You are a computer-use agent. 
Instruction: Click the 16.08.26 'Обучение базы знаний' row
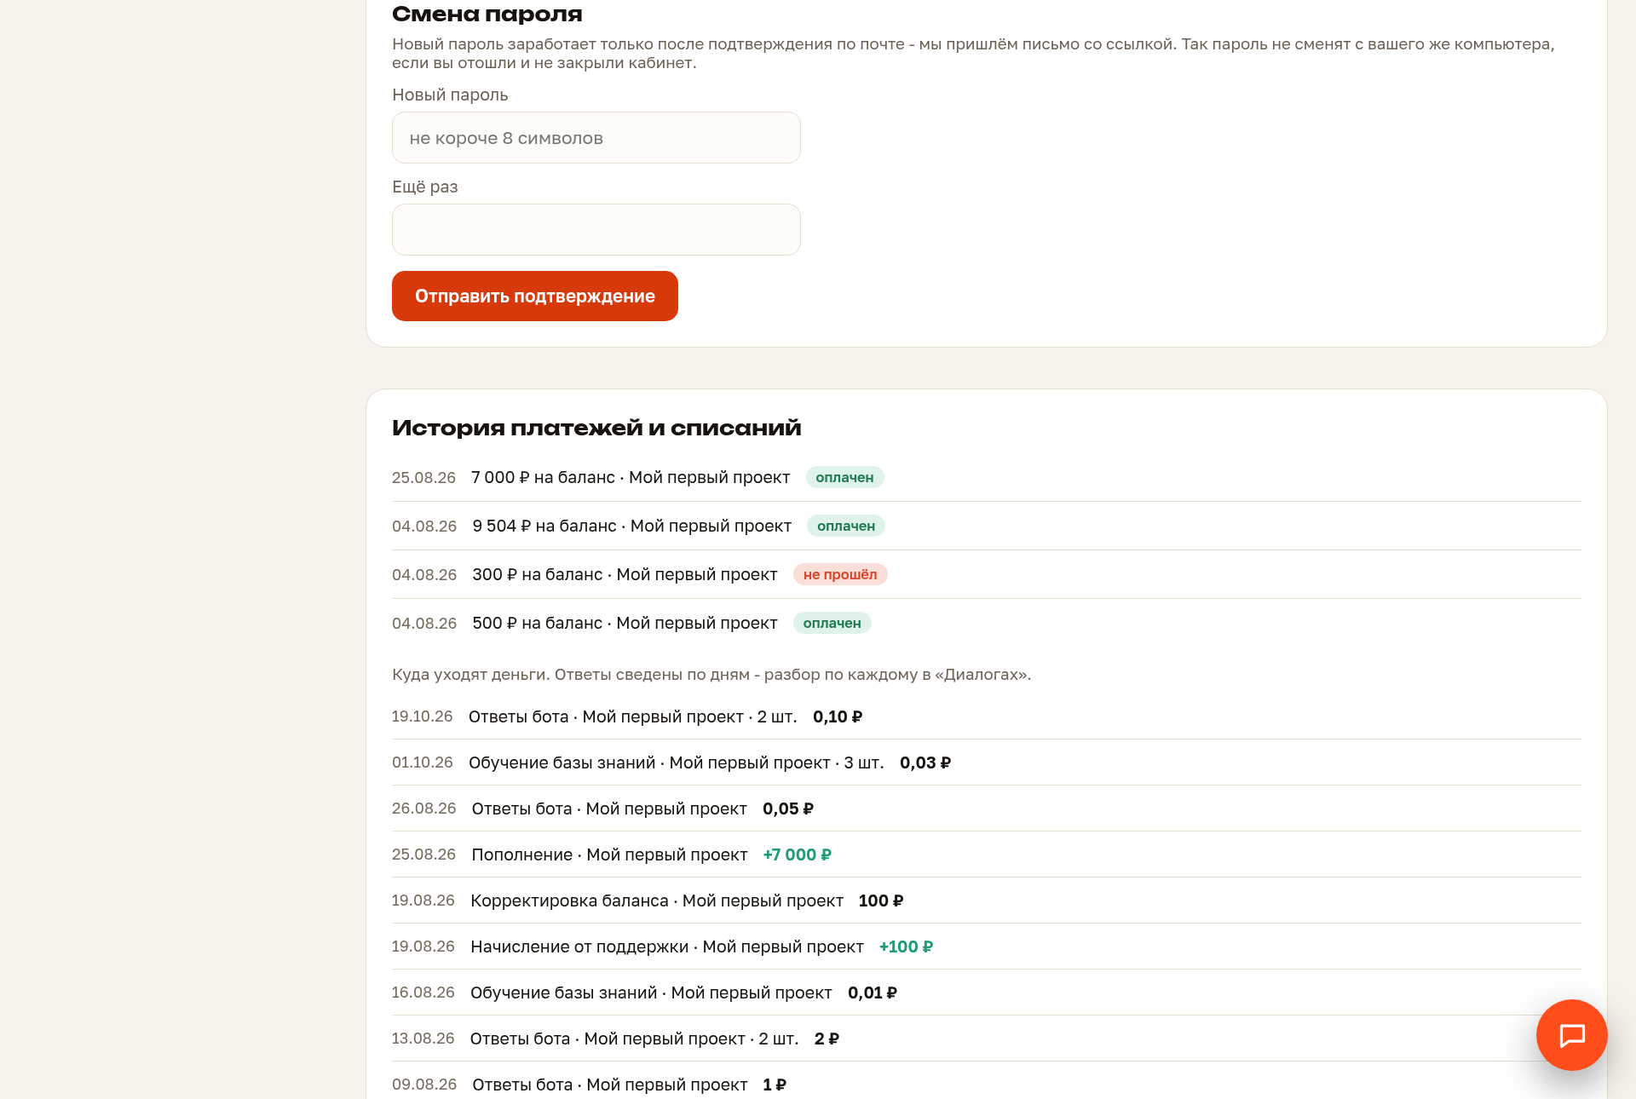pyautogui.click(x=987, y=993)
